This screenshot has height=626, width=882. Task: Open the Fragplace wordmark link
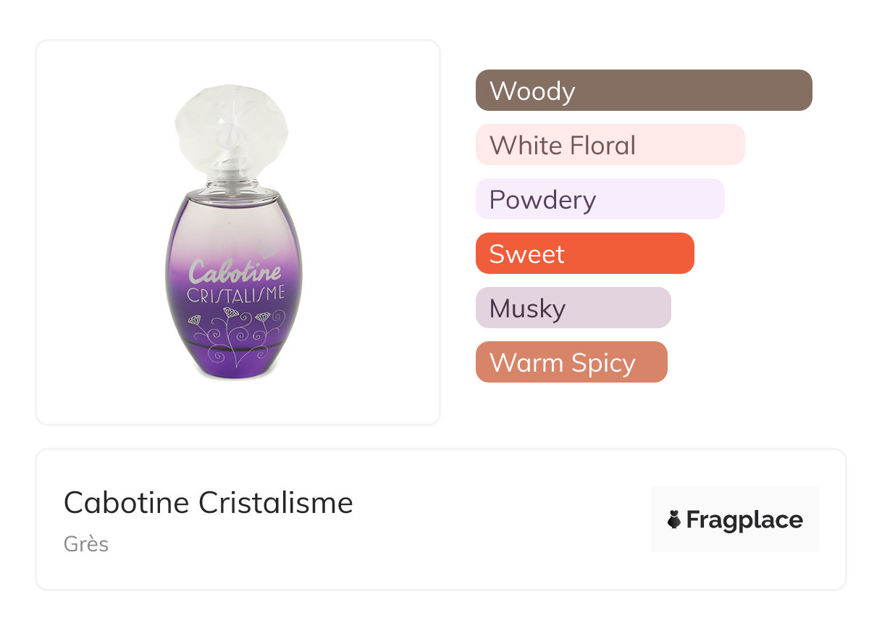[x=744, y=519]
